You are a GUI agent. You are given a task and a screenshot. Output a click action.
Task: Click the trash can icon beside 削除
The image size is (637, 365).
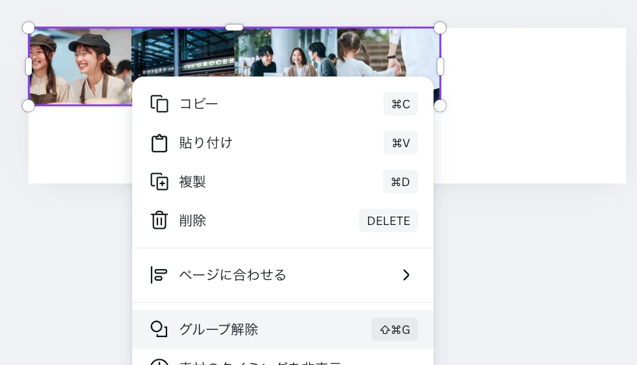[159, 220]
